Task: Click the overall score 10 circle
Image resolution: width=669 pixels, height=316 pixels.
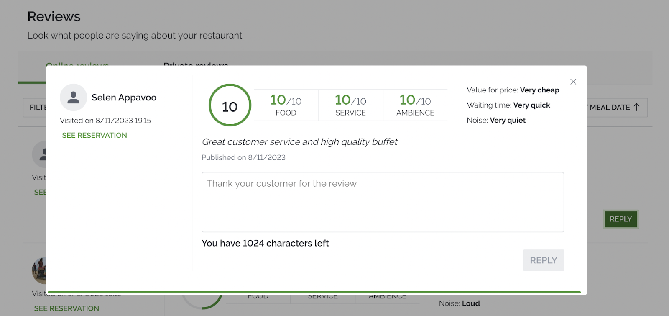Action: coord(230,105)
